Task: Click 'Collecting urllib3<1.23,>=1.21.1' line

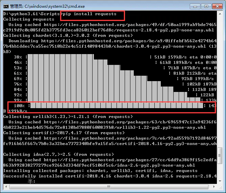Action: [x=68, y=117]
